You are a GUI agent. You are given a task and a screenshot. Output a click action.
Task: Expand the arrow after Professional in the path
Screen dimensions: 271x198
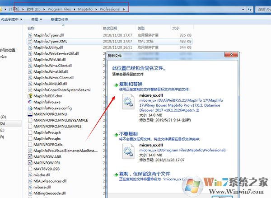124,9
